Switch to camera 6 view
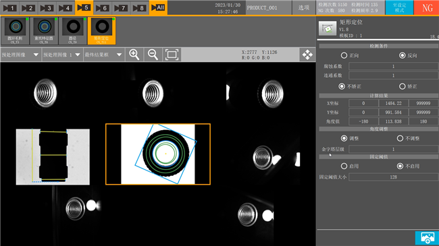Viewport: 439px width, 246px height. click(x=103, y=8)
